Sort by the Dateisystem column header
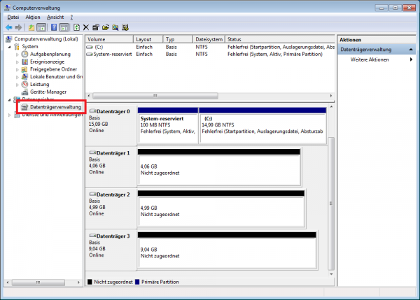The height and width of the screenshot is (300, 420). (209, 39)
